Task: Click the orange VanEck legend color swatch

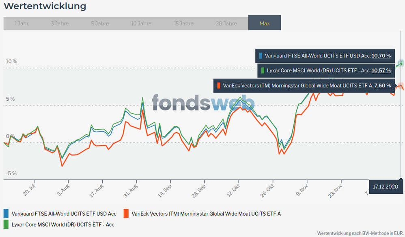Action: tap(126, 214)
